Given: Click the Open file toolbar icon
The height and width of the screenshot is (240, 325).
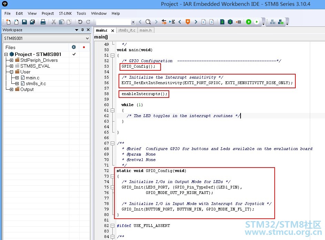Looking at the screenshot, I should pyautogui.click(x=17, y=22).
